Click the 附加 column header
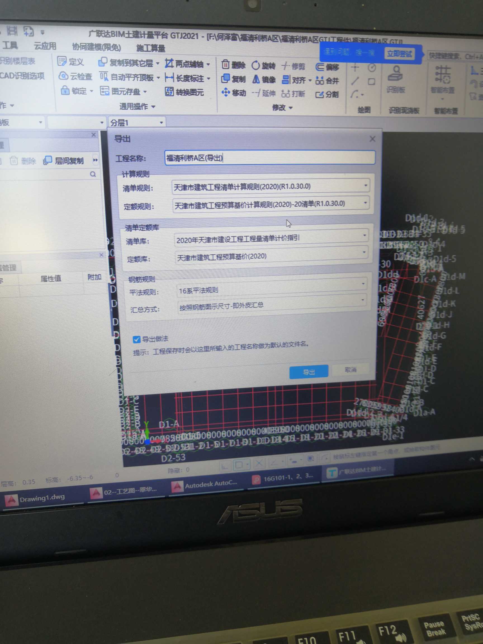Screen dimensions: 483x644 click(94, 277)
